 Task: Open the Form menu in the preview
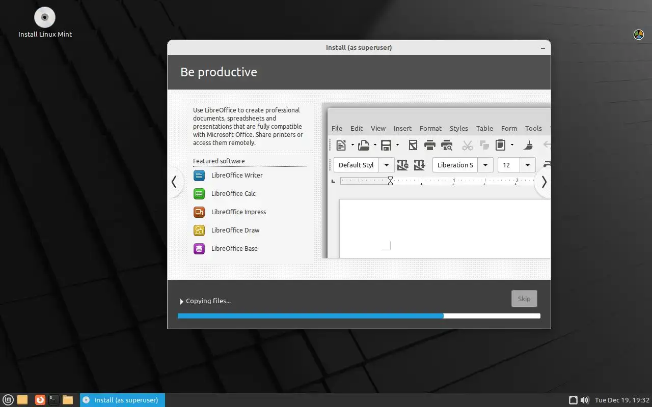click(x=509, y=128)
